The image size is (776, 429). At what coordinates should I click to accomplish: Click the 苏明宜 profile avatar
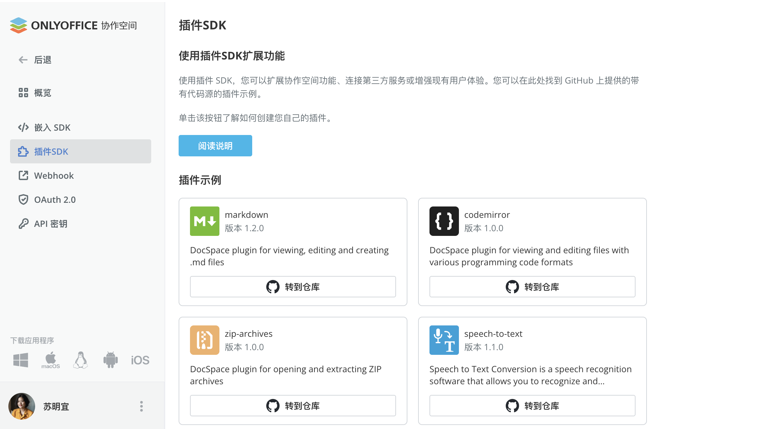[22, 406]
